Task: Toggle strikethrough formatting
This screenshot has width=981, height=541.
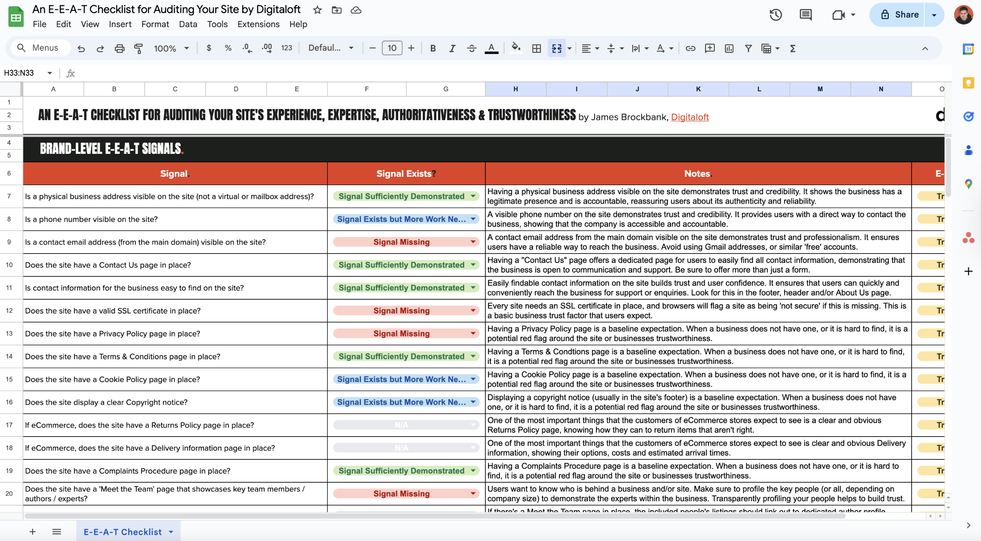Action: click(x=471, y=48)
